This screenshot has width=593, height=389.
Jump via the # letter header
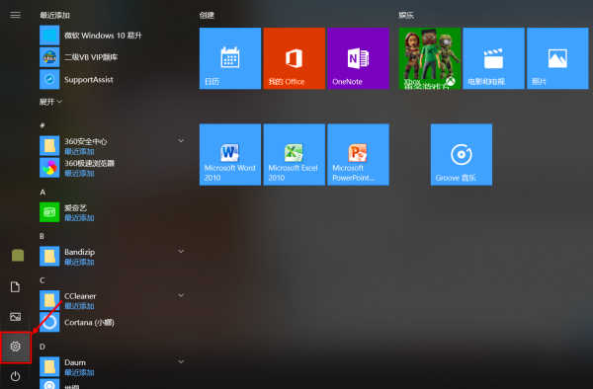(x=42, y=125)
